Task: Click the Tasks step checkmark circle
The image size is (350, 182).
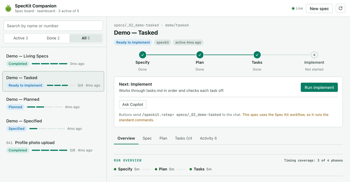Action: (x=257, y=55)
